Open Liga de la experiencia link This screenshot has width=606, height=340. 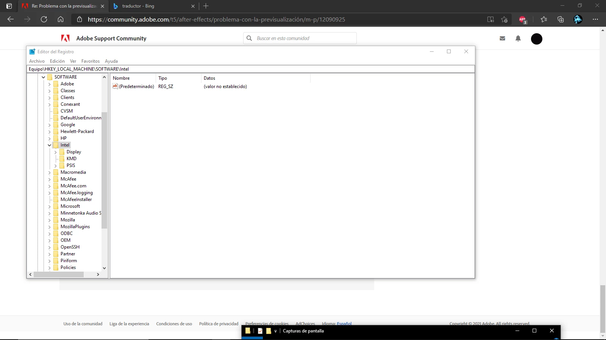coord(129,324)
